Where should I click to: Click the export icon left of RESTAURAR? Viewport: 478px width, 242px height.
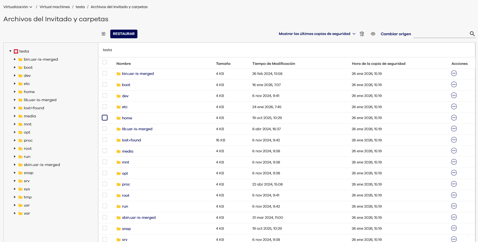104,34
